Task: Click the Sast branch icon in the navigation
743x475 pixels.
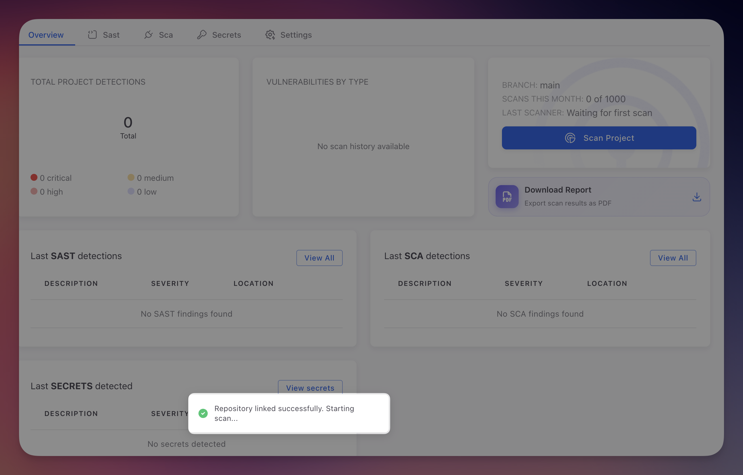Action: (92, 35)
